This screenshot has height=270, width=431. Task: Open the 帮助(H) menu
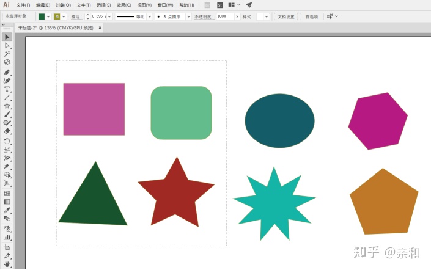click(186, 5)
